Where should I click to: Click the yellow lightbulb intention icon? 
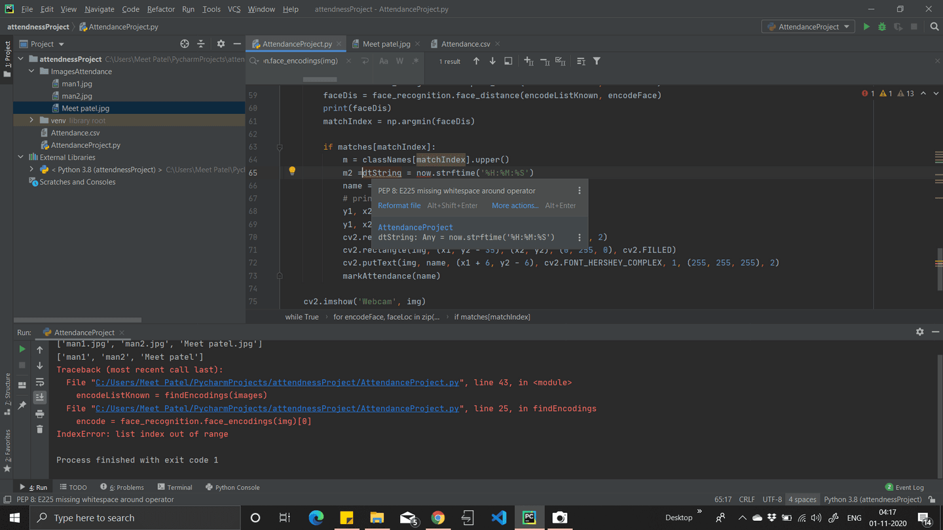tap(292, 171)
